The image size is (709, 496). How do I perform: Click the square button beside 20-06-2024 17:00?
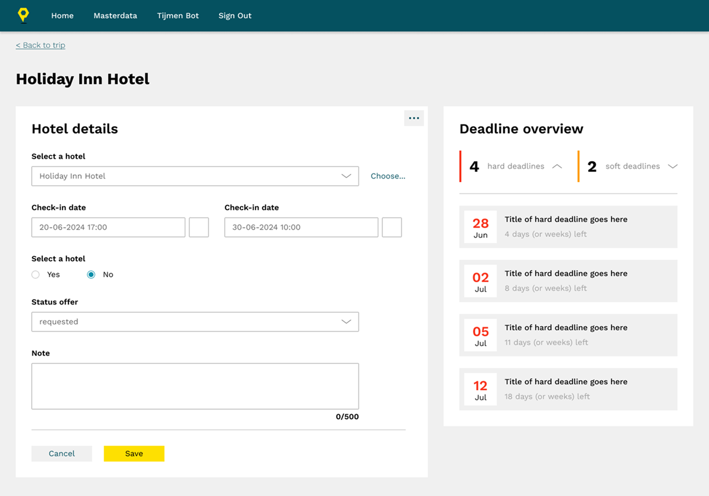point(199,227)
